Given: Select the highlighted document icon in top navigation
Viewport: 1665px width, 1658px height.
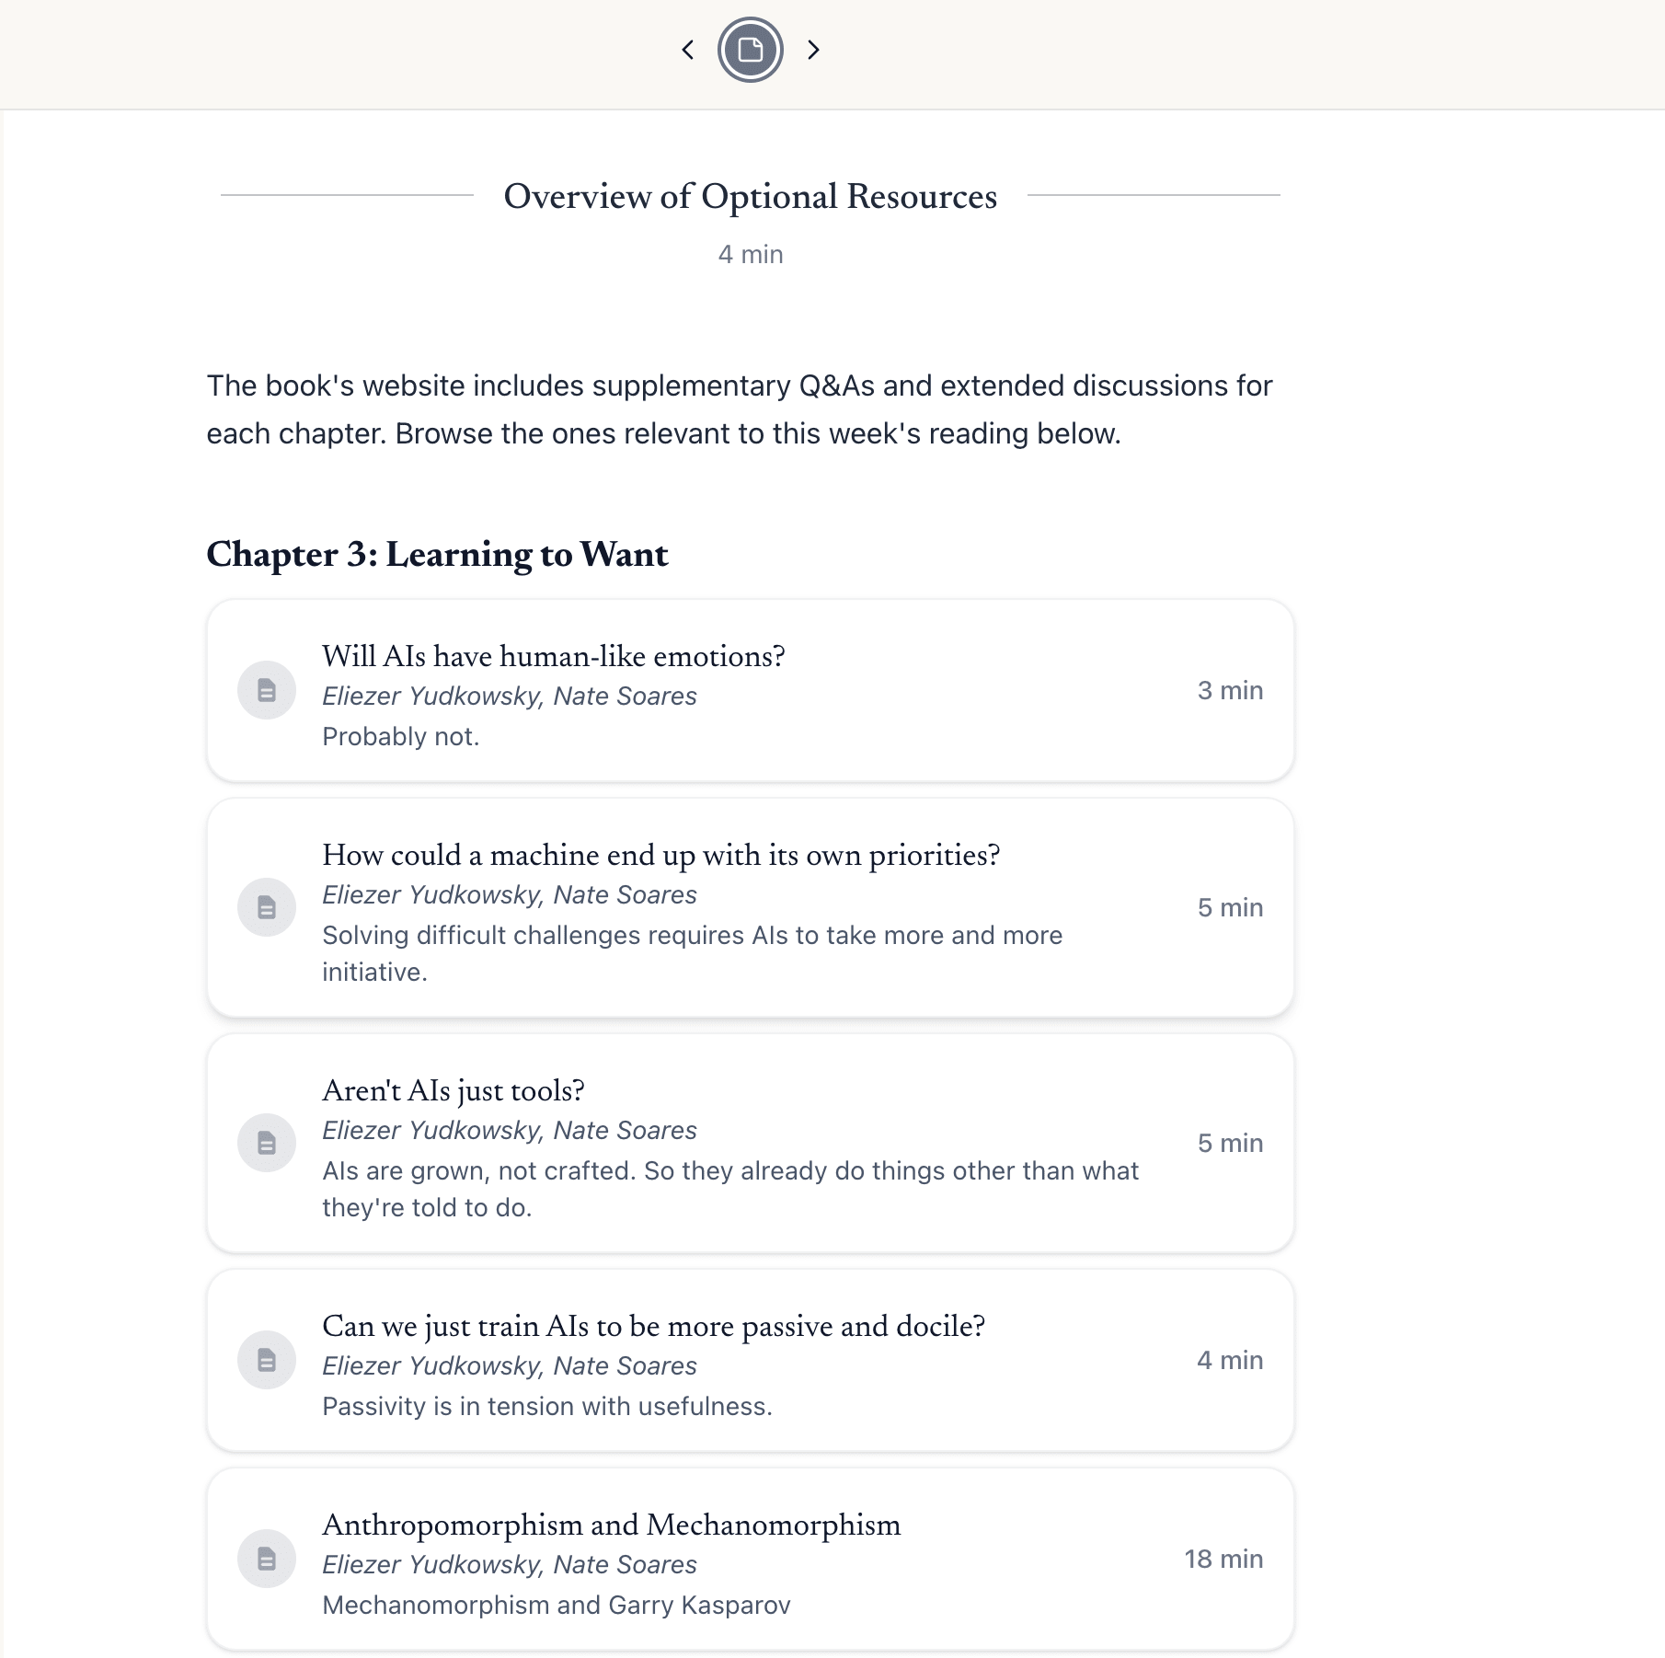Looking at the screenshot, I should pyautogui.click(x=751, y=50).
